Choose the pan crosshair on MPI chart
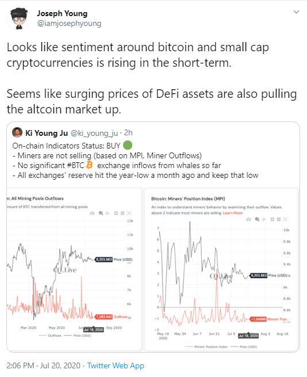This screenshot has height=377, width=307. click(x=264, y=219)
